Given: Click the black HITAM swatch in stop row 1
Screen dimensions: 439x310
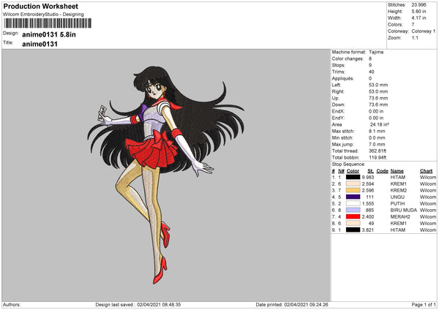Looking at the screenshot, I should click(x=353, y=177).
